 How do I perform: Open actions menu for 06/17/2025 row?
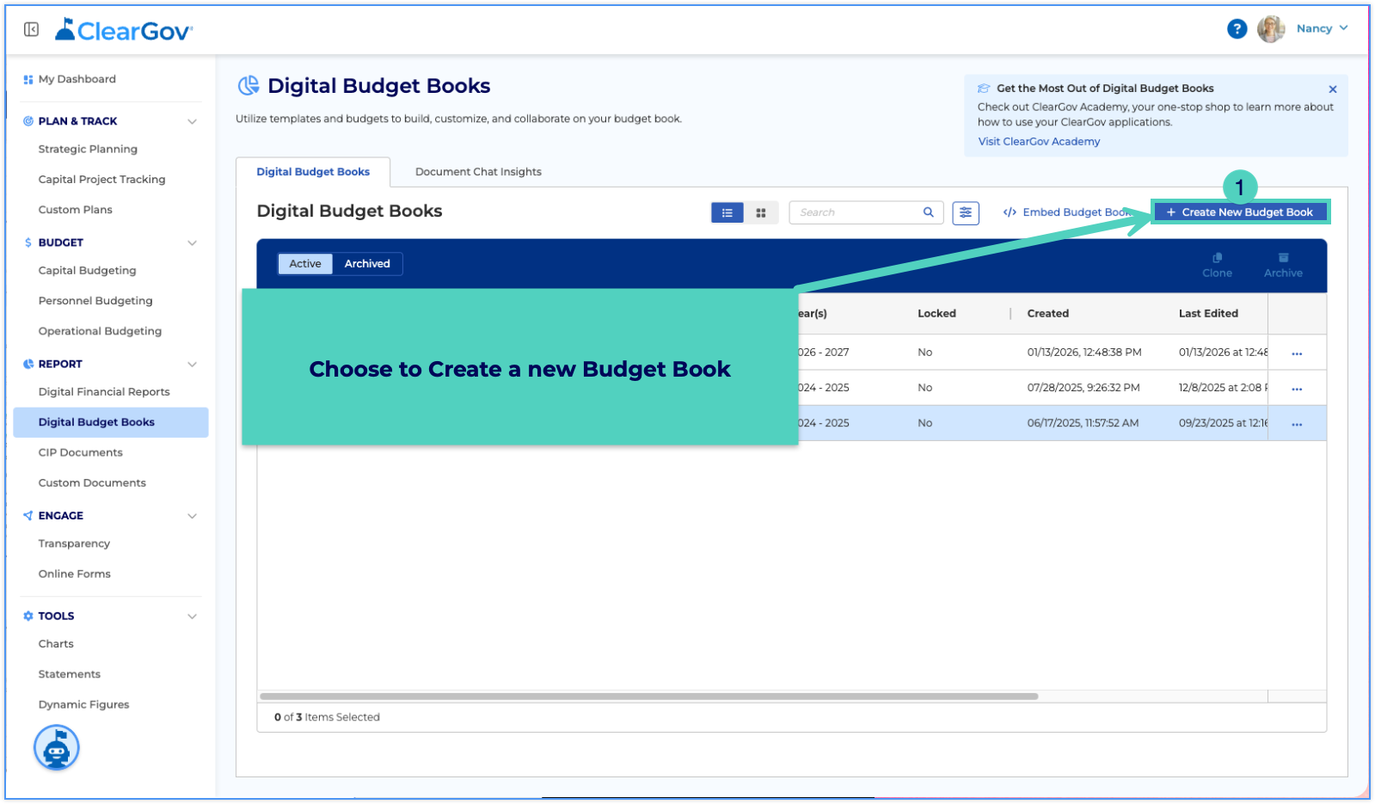[x=1297, y=424]
